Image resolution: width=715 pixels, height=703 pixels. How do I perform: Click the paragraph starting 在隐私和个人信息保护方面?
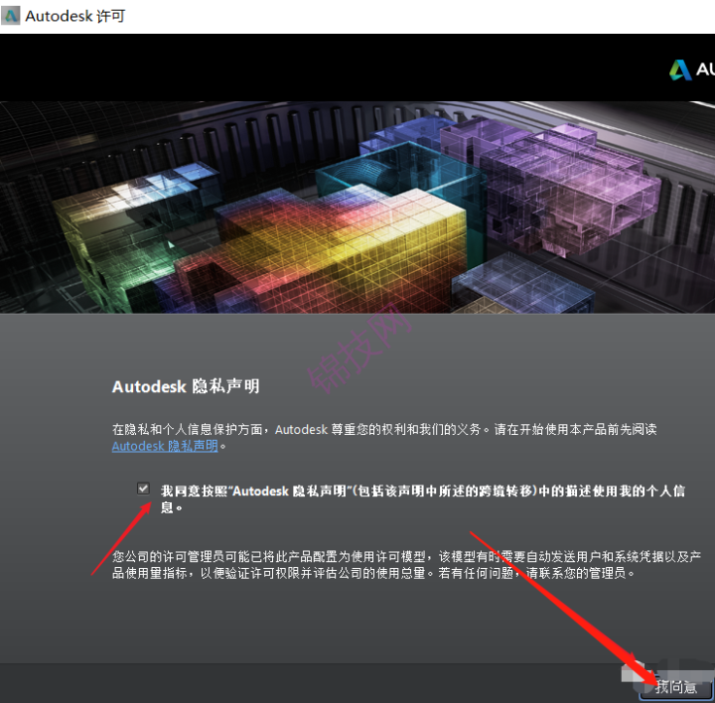384,437
